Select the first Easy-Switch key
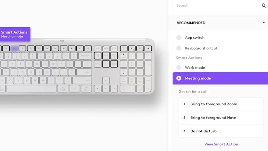This screenshot has width=268, height=151. 98,48
